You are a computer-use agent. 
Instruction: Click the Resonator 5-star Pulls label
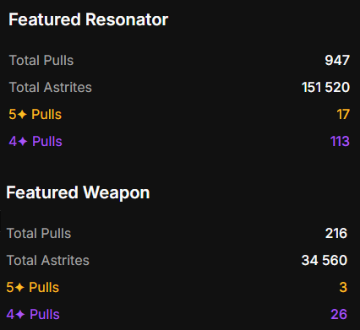pyautogui.click(x=35, y=115)
